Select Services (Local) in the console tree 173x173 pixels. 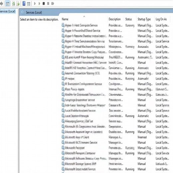8,11
